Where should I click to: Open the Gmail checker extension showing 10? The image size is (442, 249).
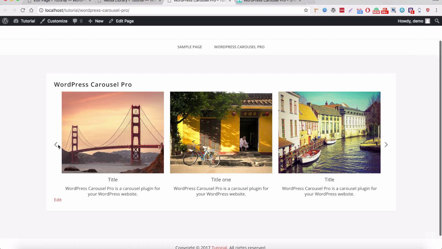pos(359,11)
